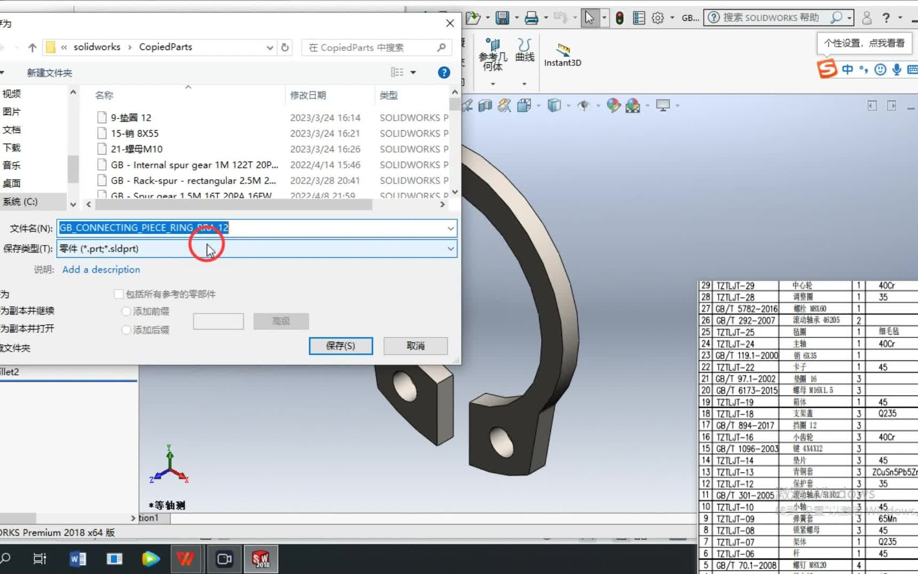918x574 pixels.
Task: Sort by Name (名称) column header
Action: [x=104, y=95]
